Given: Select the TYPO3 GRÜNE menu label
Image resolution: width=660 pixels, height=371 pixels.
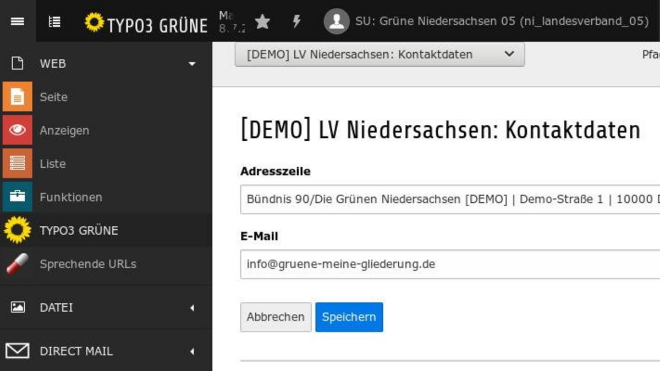Looking at the screenshot, I should [x=79, y=230].
